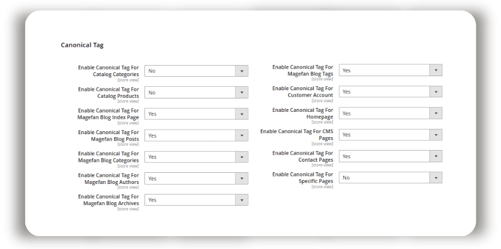Open the Specific Pages canonical tag dropdown
Image resolution: width=501 pixels, height=249 pixels.
point(391,178)
